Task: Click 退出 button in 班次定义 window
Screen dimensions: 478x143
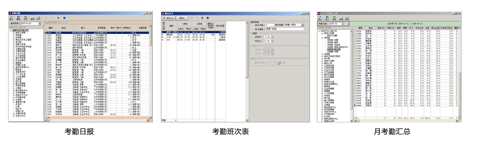Action: click(x=169, y=18)
